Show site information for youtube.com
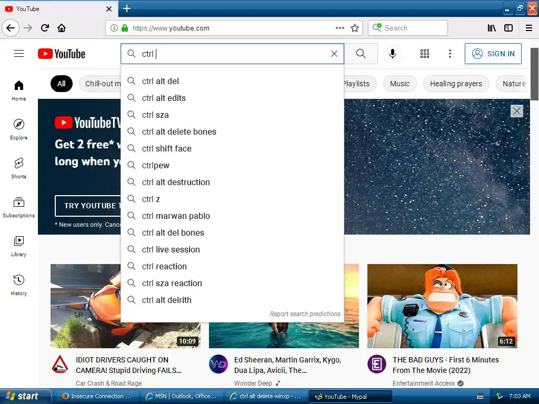Image resolution: width=539 pixels, height=404 pixels. pos(114,28)
